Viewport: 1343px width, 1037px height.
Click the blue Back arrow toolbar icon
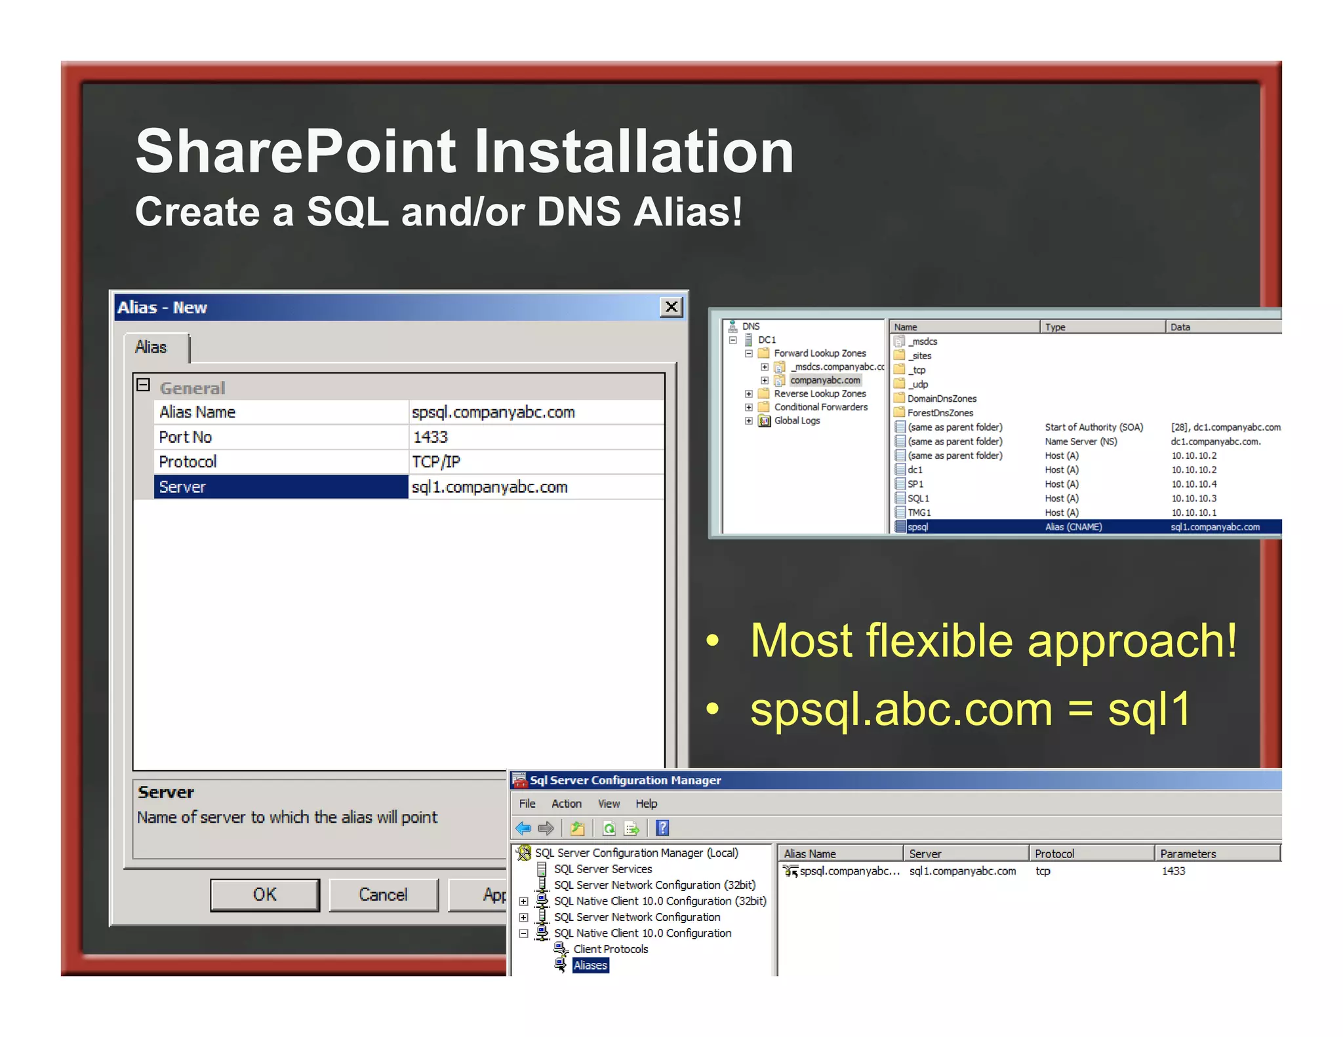[523, 829]
